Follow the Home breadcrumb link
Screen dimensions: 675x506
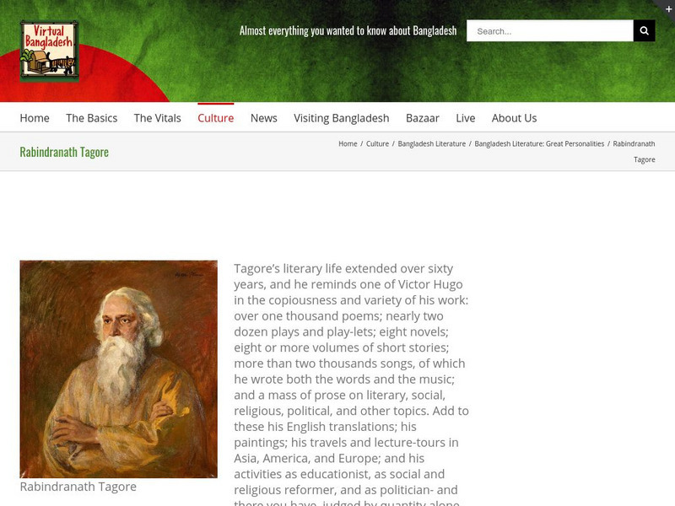click(348, 143)
